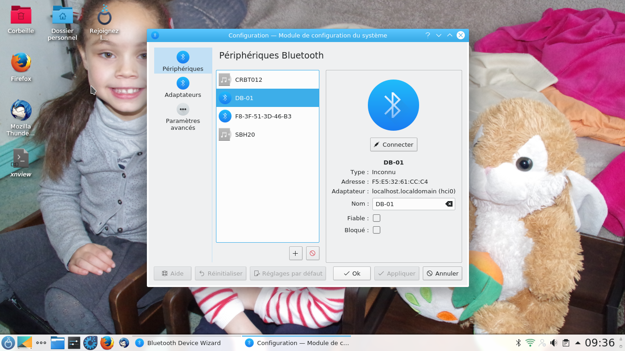Click the add device plus button

point(296,253)
